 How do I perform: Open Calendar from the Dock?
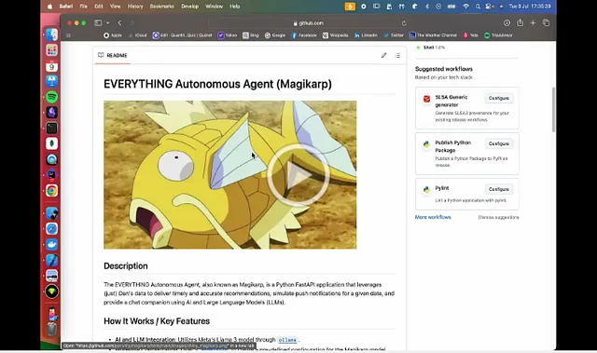pyautogui.click(x=52, y=66)
